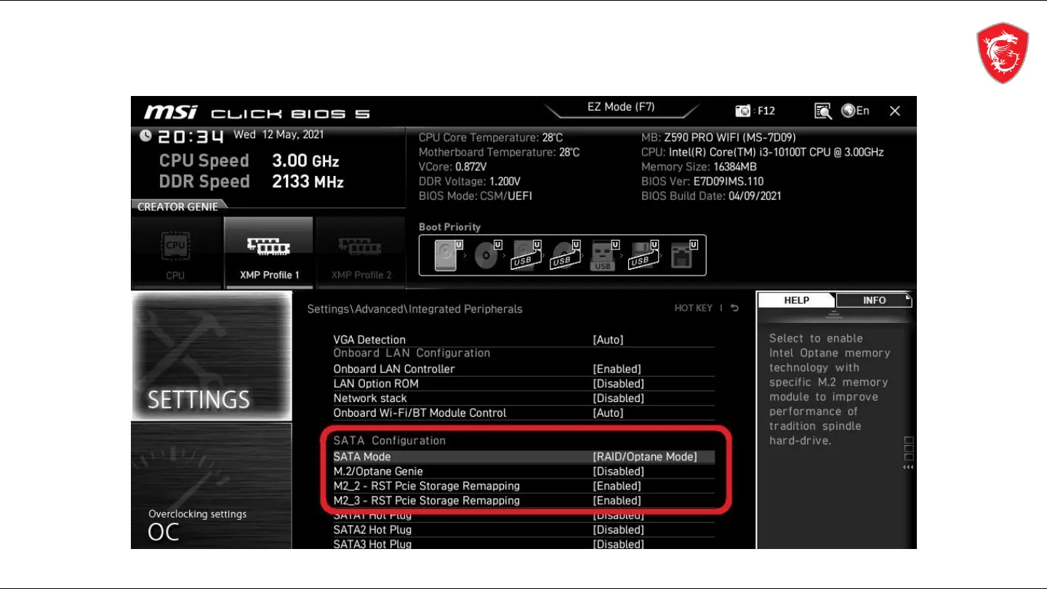The image size is (1047, 589).
Task: Click the DDR Speed 2133 MHz readout
Action: (x=252, y=182)
